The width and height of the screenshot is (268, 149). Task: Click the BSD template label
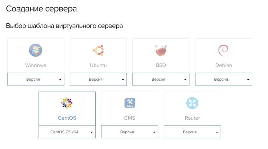161,65
